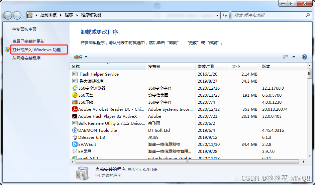Expand the arrow after 控制面板 breadcrumb

[61, 15]
